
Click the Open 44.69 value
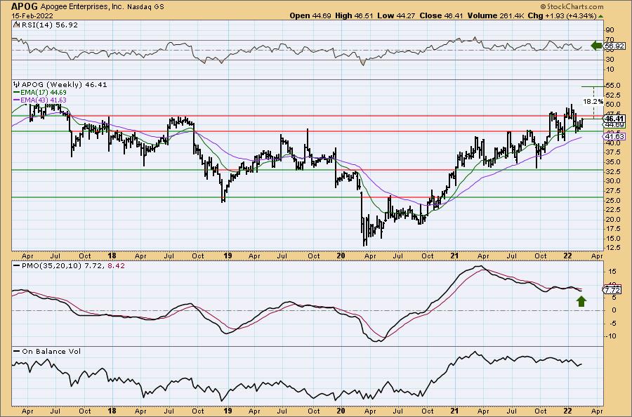pos(310,15)
